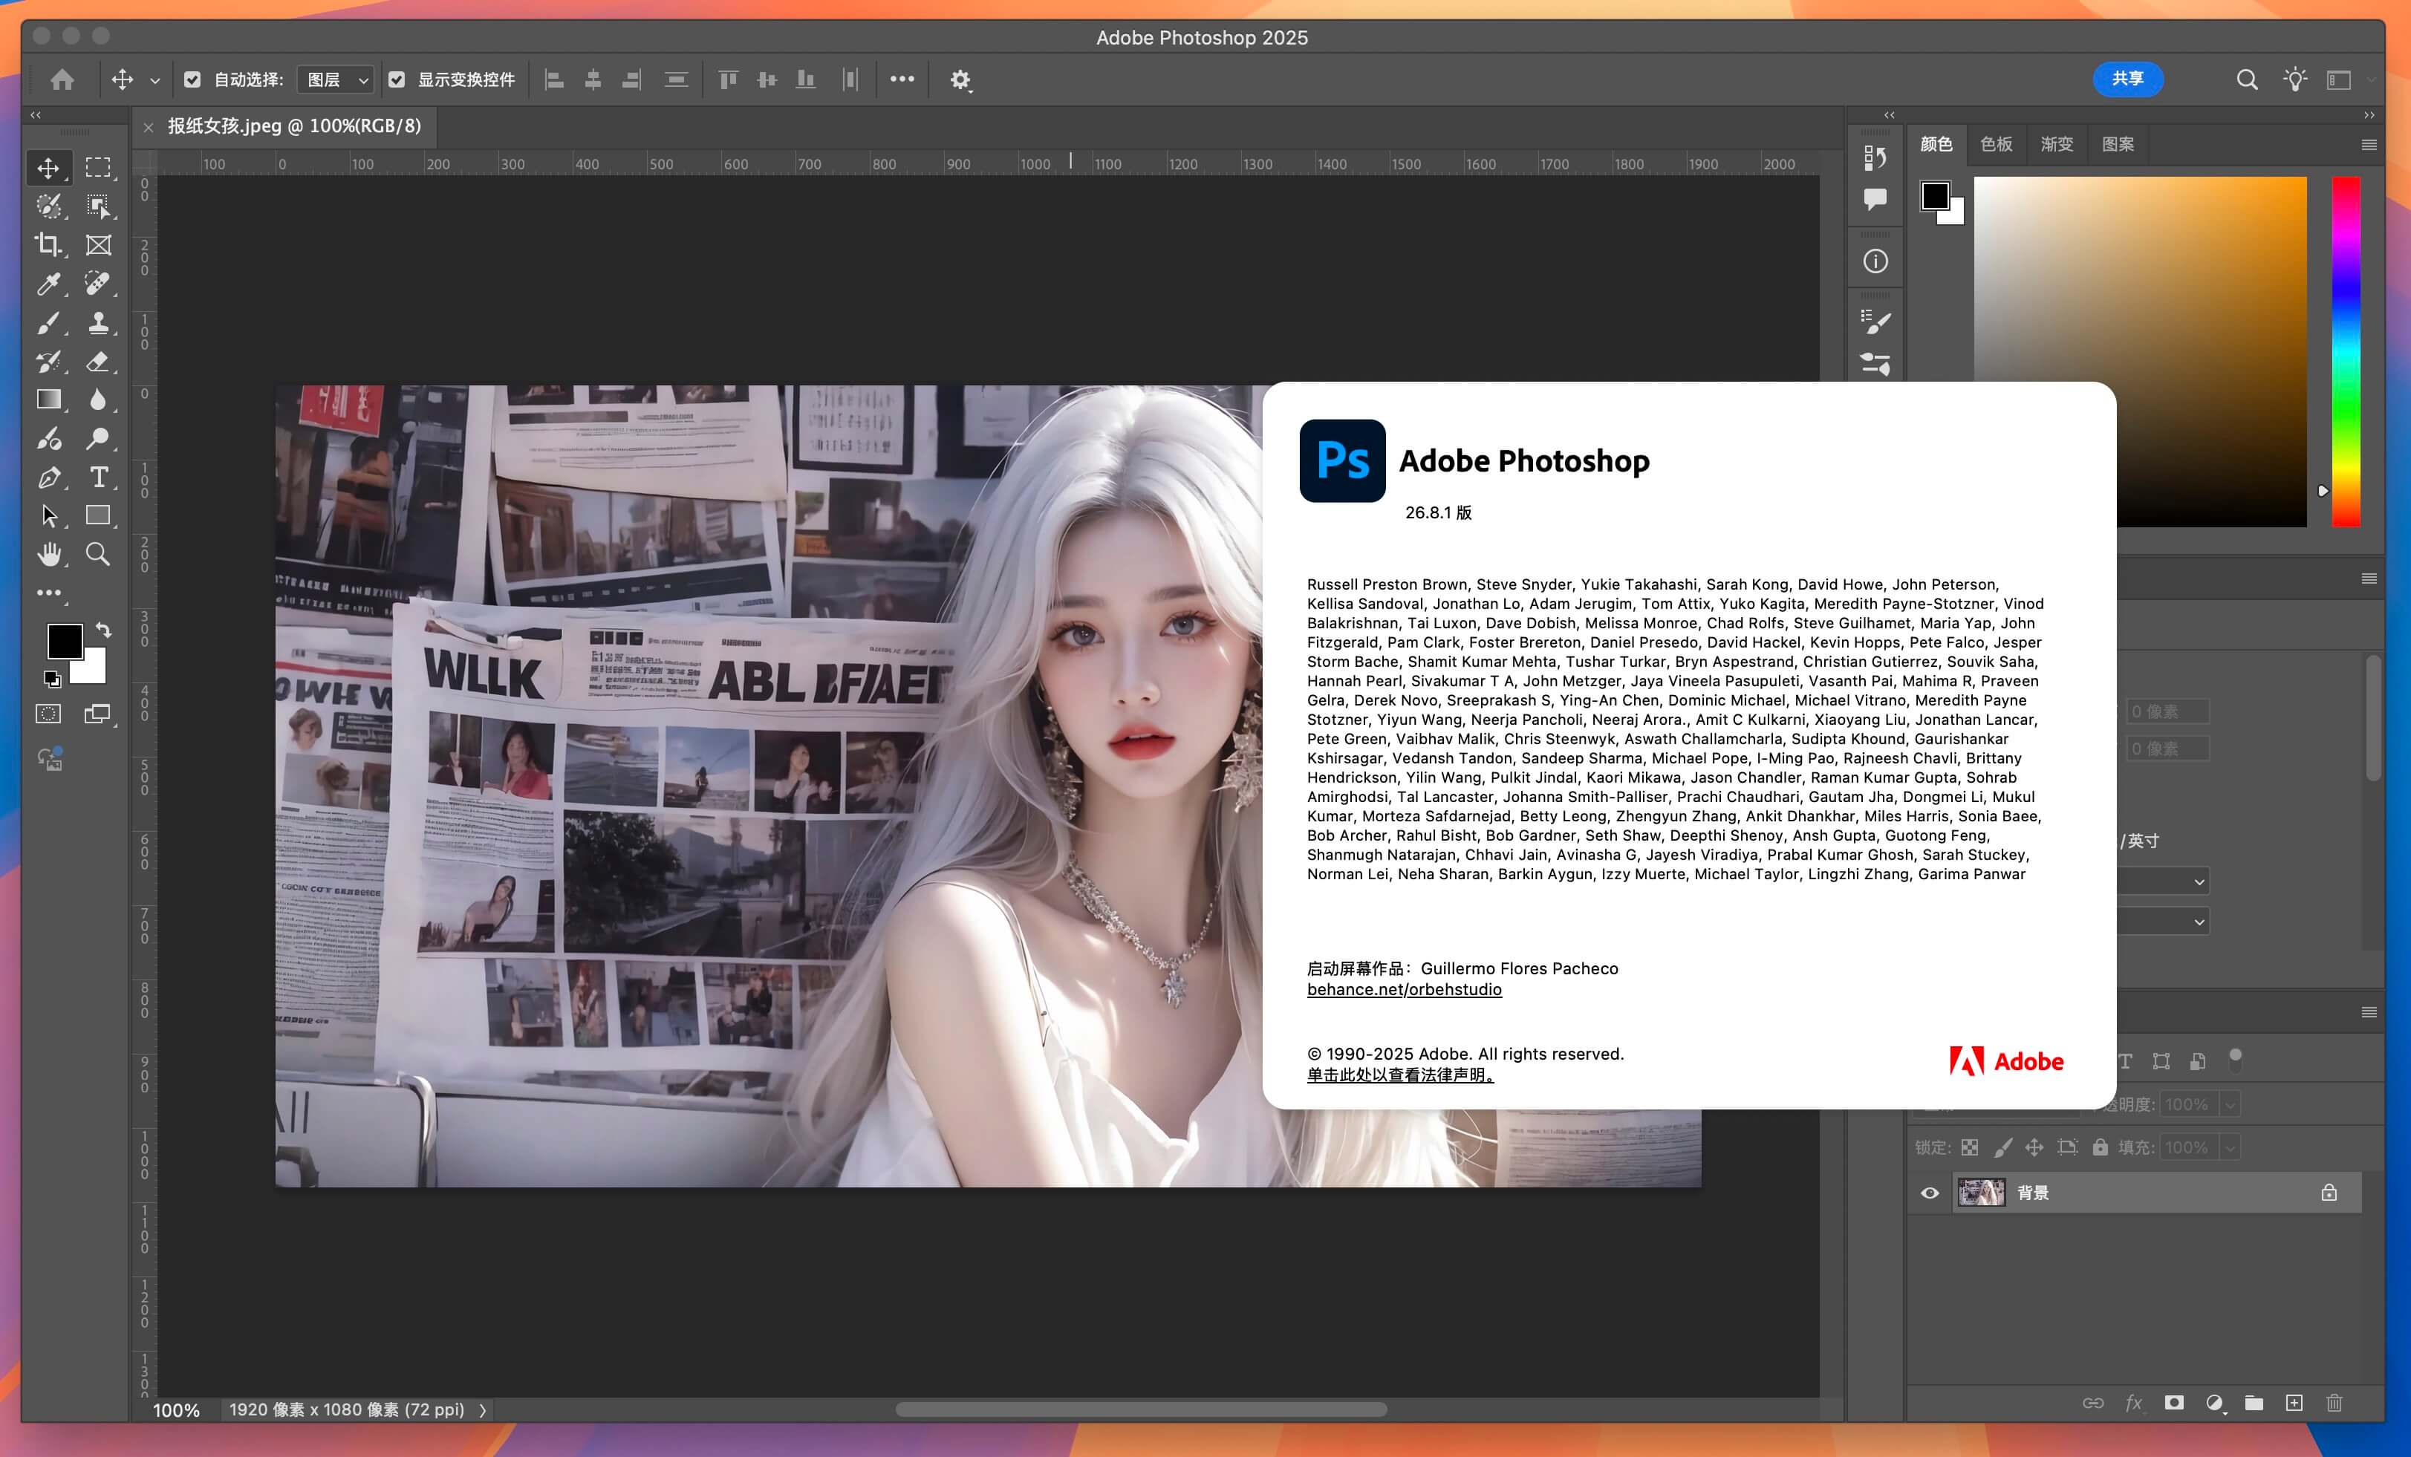The width and height of the screenshot is (2411, 1457).
Task: Open the History panel icon
Action: tap(1875, 157)
